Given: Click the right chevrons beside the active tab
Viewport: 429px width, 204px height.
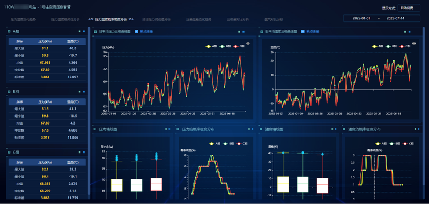Looking at the screenshot, I should click(131, 19).
